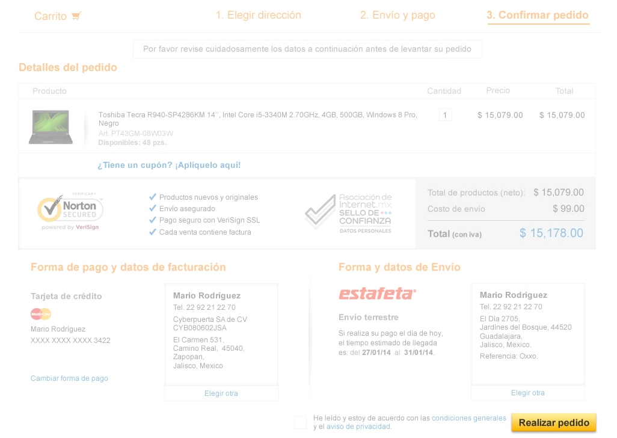The height and width of the screenshot is (438, 617).
Task: Open the condiciones generales link
Action: point(468,418)
